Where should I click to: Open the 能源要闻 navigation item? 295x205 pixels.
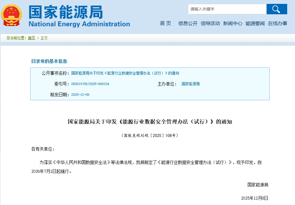point(255,24)
